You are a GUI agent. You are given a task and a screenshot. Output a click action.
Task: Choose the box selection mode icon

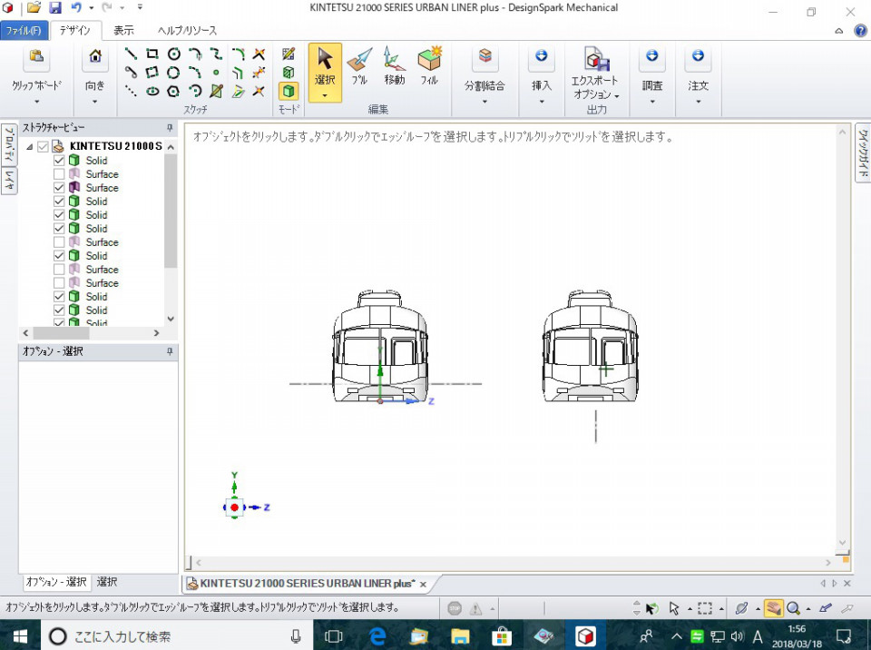[x=704, y=608]
